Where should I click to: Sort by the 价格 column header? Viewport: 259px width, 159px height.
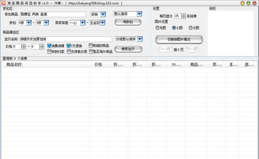pyautogui.click(x=99, y=65)
